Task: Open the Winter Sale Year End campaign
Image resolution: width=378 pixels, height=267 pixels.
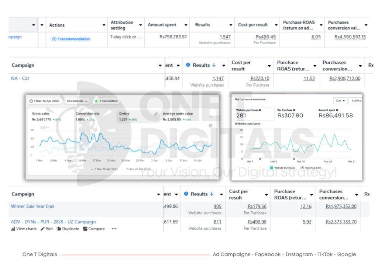Action: pyautogui.click(x=32, y=206)
